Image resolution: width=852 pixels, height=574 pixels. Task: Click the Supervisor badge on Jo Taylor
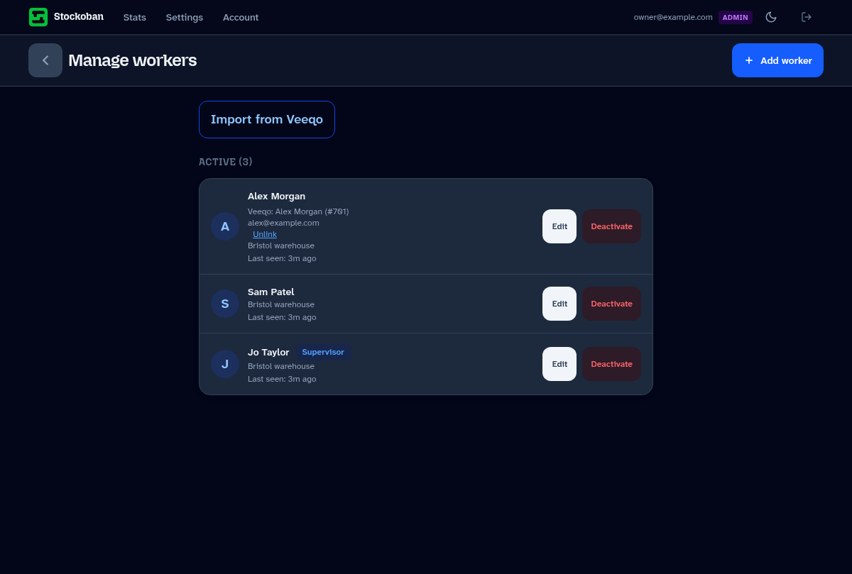(323, 352)
